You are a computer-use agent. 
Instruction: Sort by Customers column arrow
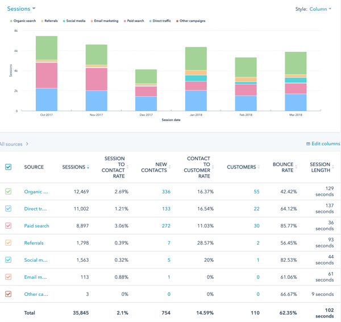pos(259,167)
